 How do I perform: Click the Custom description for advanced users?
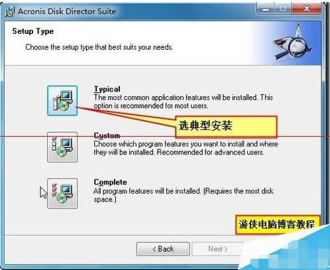click(186, 148)
